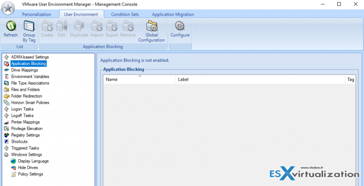Maximize the Management Console window
The height and width of the screenshot is (186, 364).
(339, 4)
